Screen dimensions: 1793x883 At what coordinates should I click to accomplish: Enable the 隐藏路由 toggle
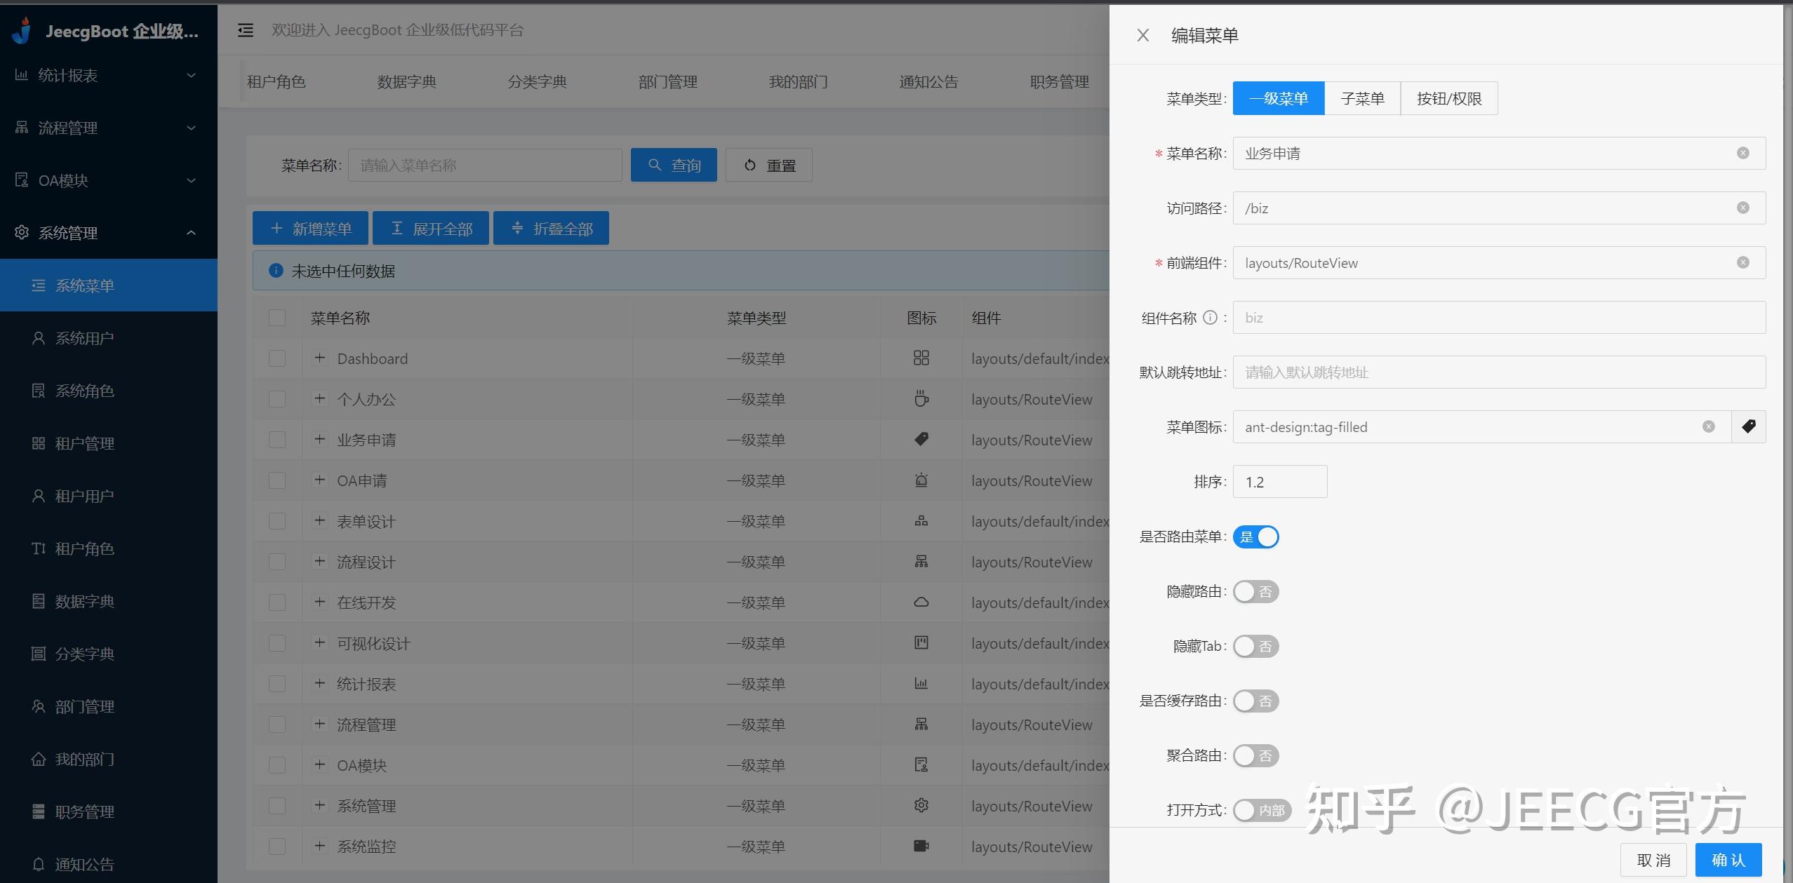coord(1255,591)
